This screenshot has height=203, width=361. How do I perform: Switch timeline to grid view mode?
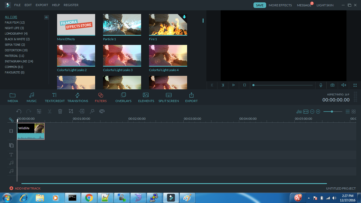coord(353,111)
